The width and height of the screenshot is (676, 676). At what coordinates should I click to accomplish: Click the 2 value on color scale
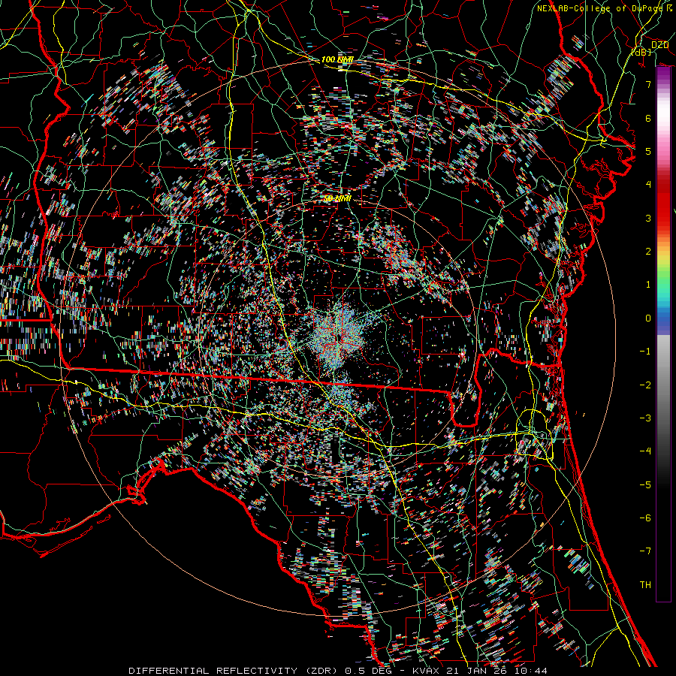pyautogui.click(x=648, y=252)
